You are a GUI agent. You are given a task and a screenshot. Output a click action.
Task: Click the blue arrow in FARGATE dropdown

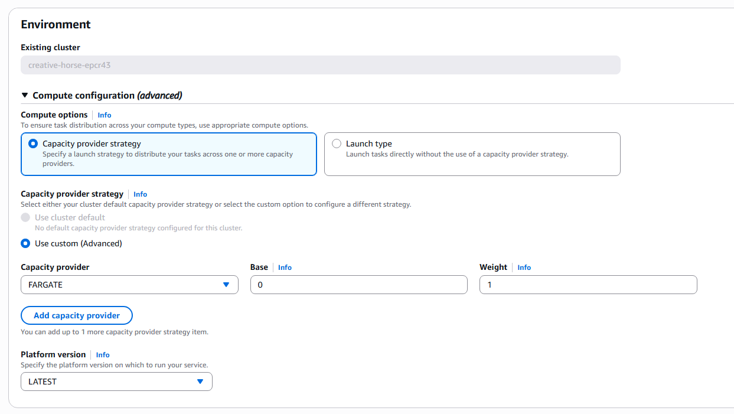click(226, 285)
